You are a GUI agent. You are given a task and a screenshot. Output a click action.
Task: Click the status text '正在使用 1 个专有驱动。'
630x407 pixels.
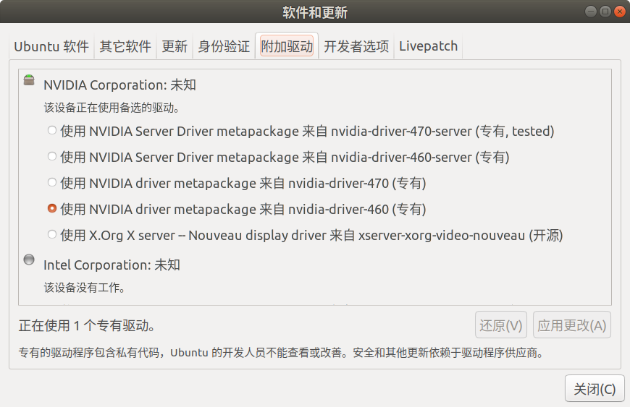coord(87,325)
